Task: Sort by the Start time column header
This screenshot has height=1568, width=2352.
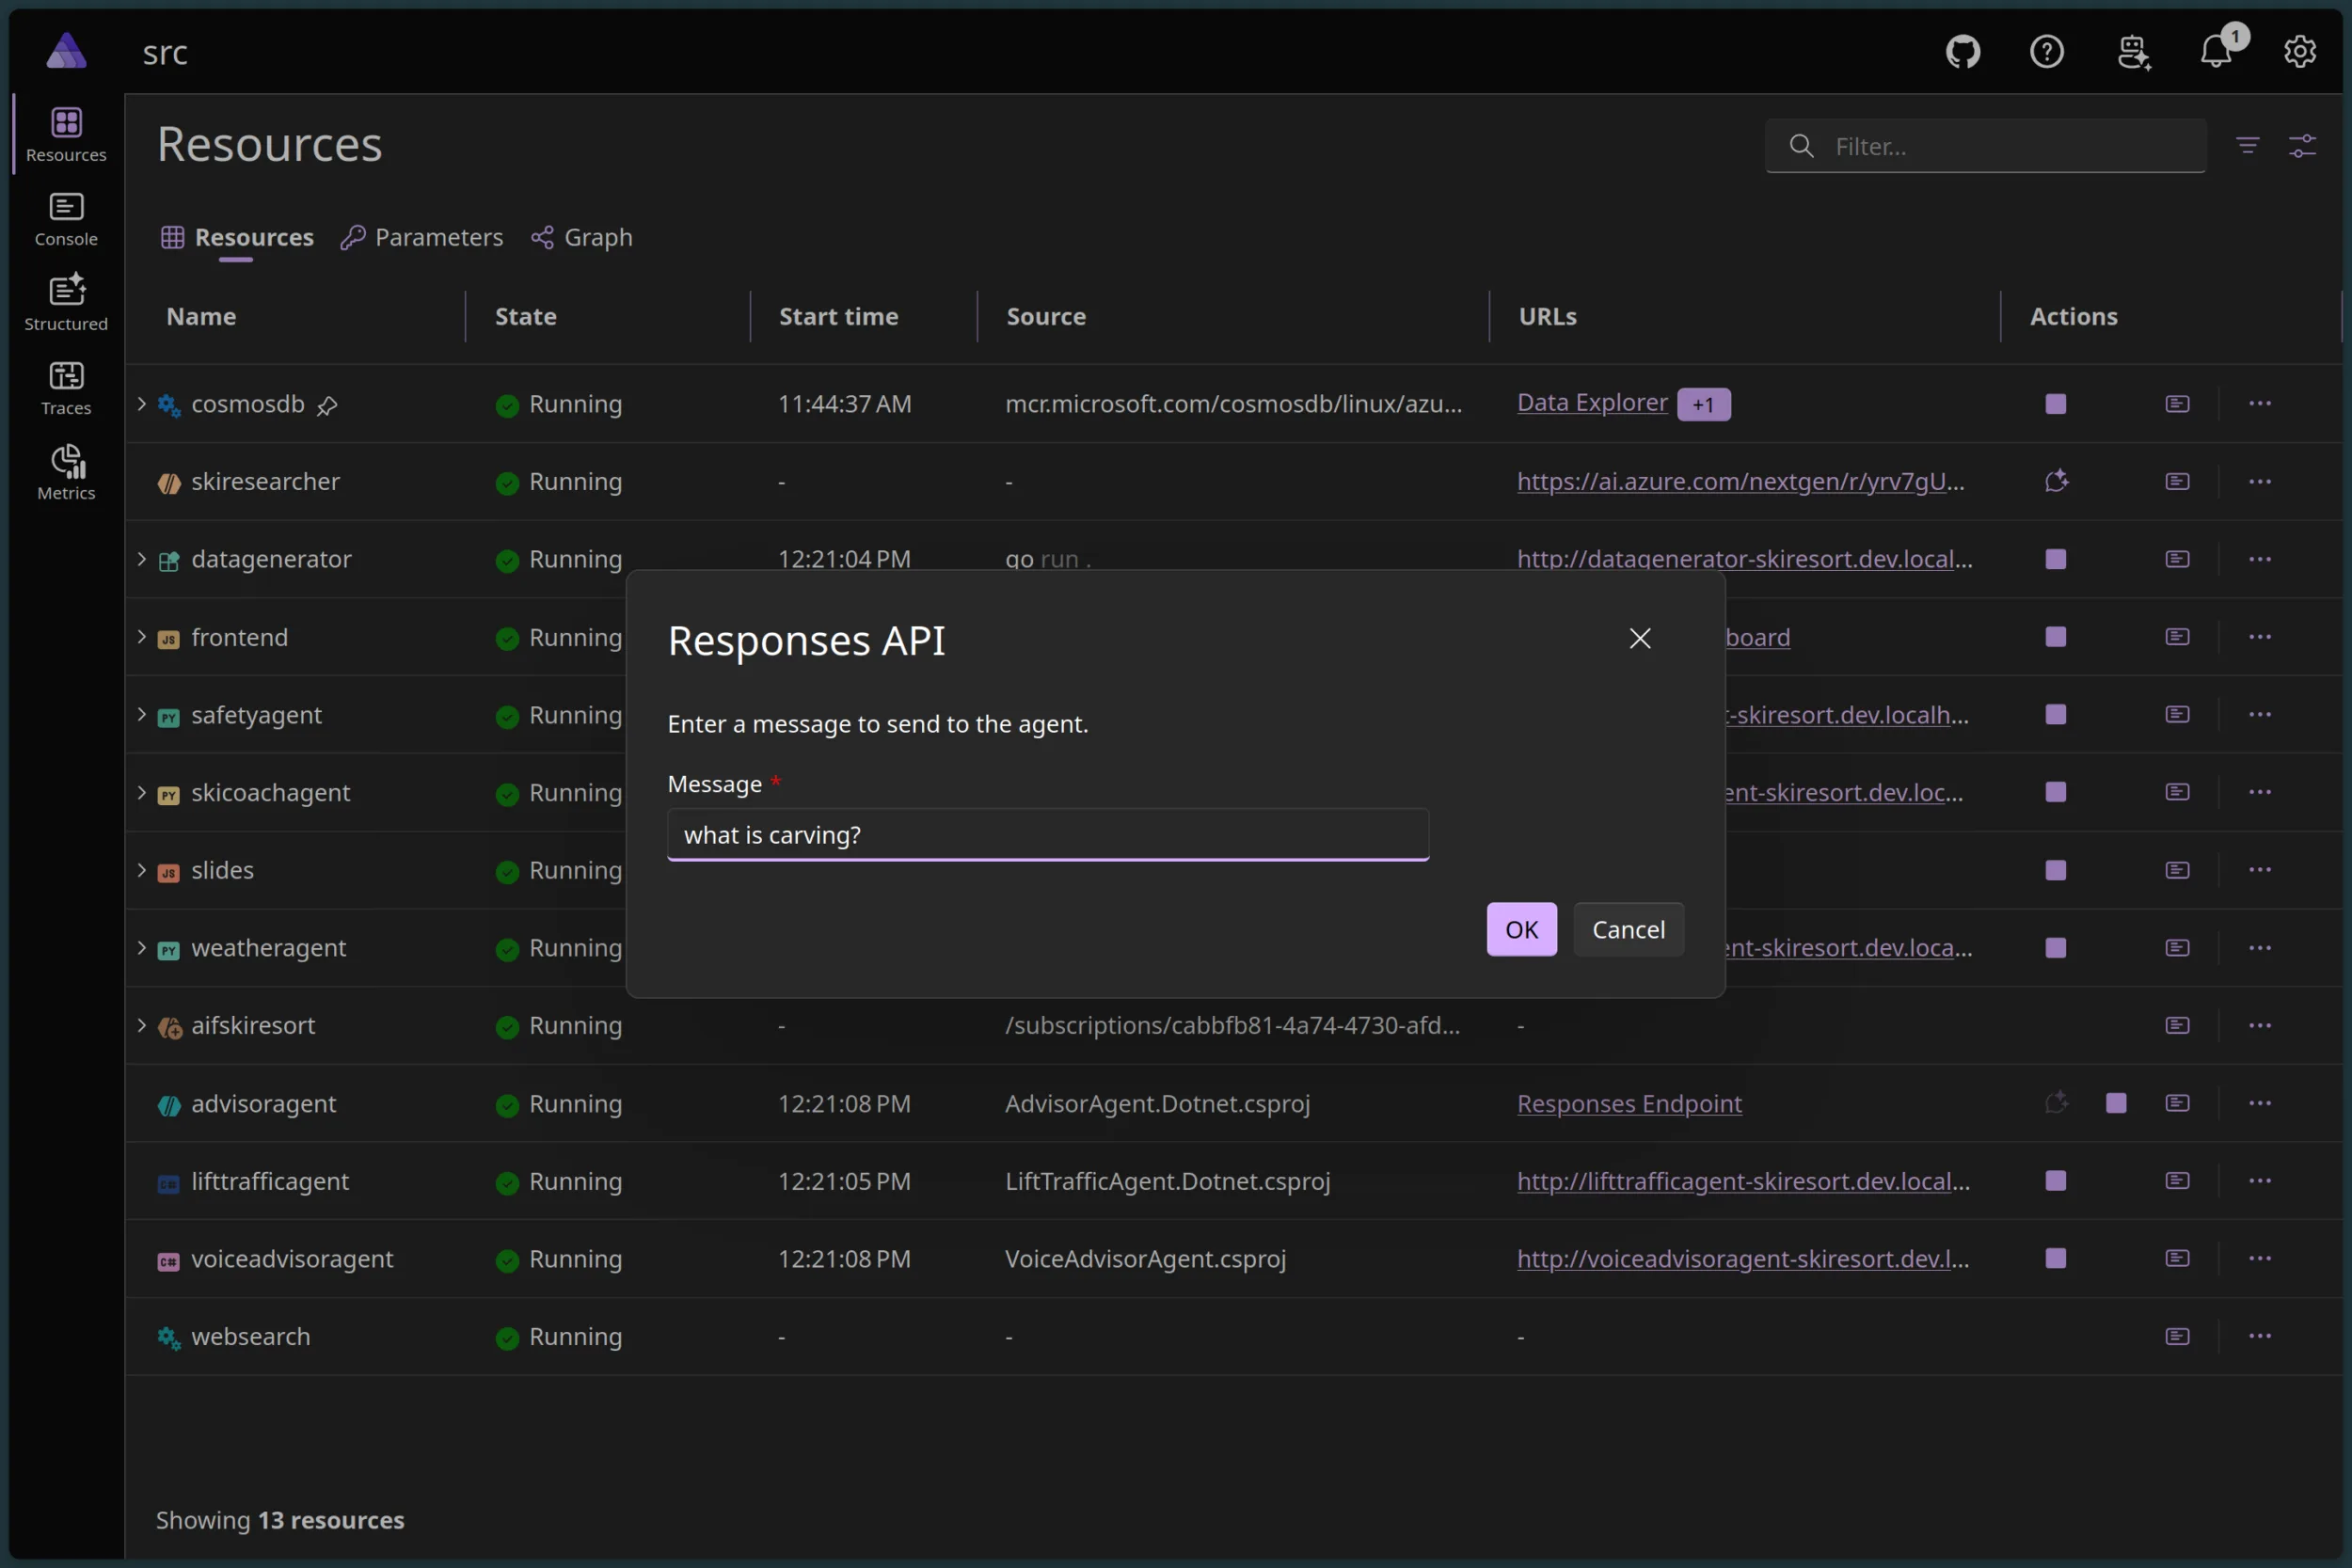Action: (838, 317)
